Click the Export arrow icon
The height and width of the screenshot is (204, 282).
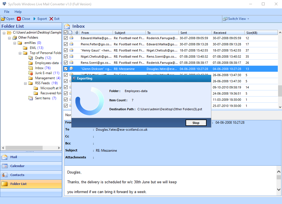(34, 19)
